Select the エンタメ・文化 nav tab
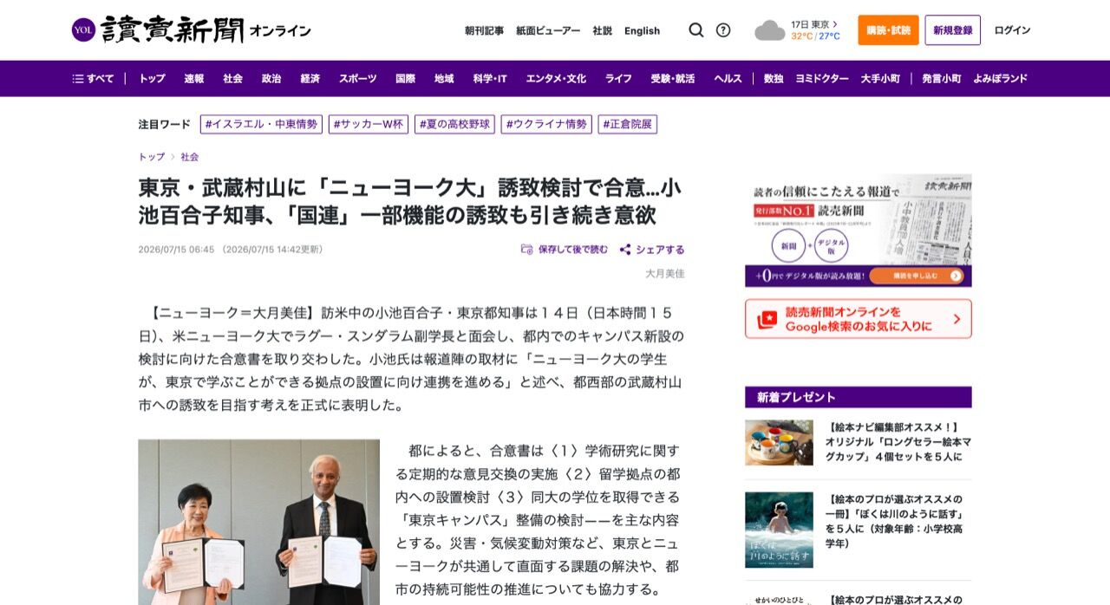Screen dimensions: 1110x605 [x=556, y=79]
